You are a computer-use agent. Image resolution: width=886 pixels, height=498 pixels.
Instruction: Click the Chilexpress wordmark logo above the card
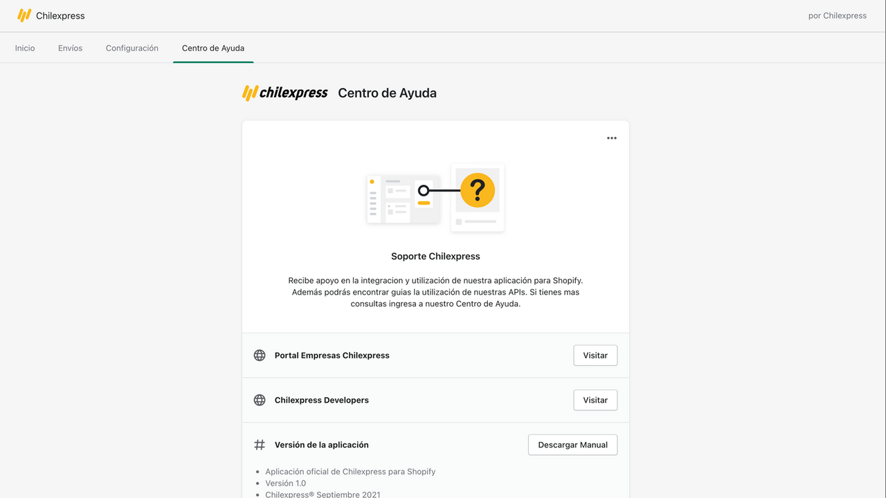pos(285,93)
